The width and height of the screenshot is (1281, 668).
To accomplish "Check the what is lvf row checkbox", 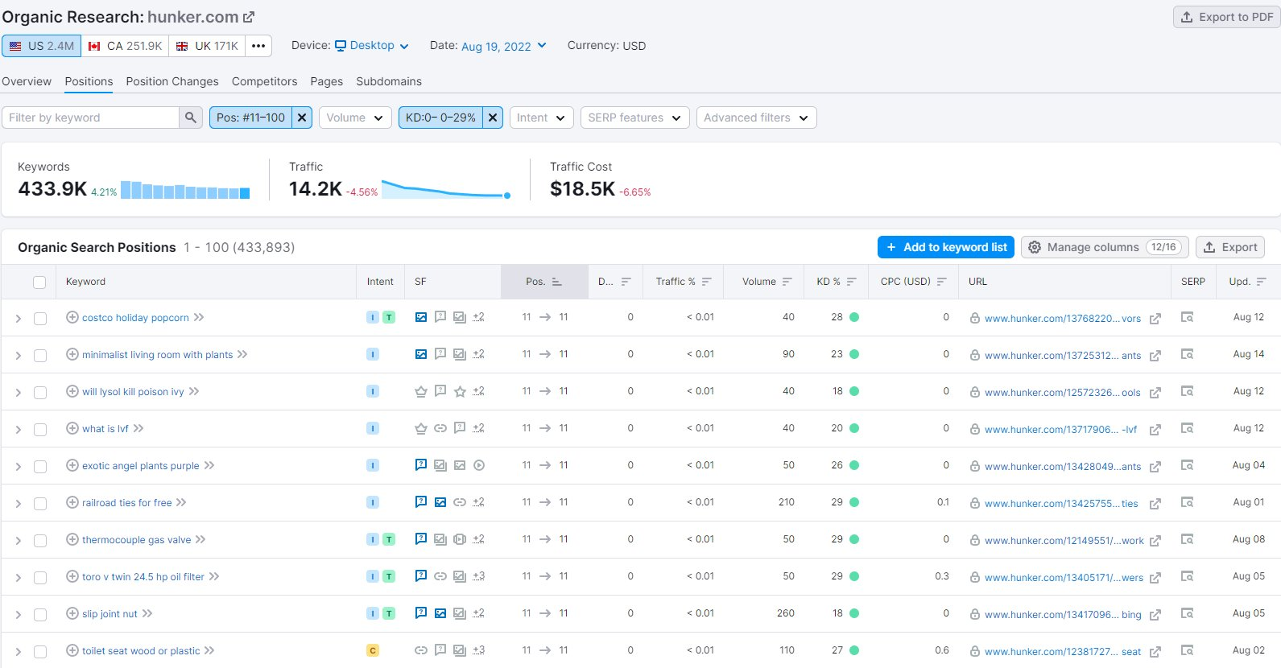I will tap(40, 430).
